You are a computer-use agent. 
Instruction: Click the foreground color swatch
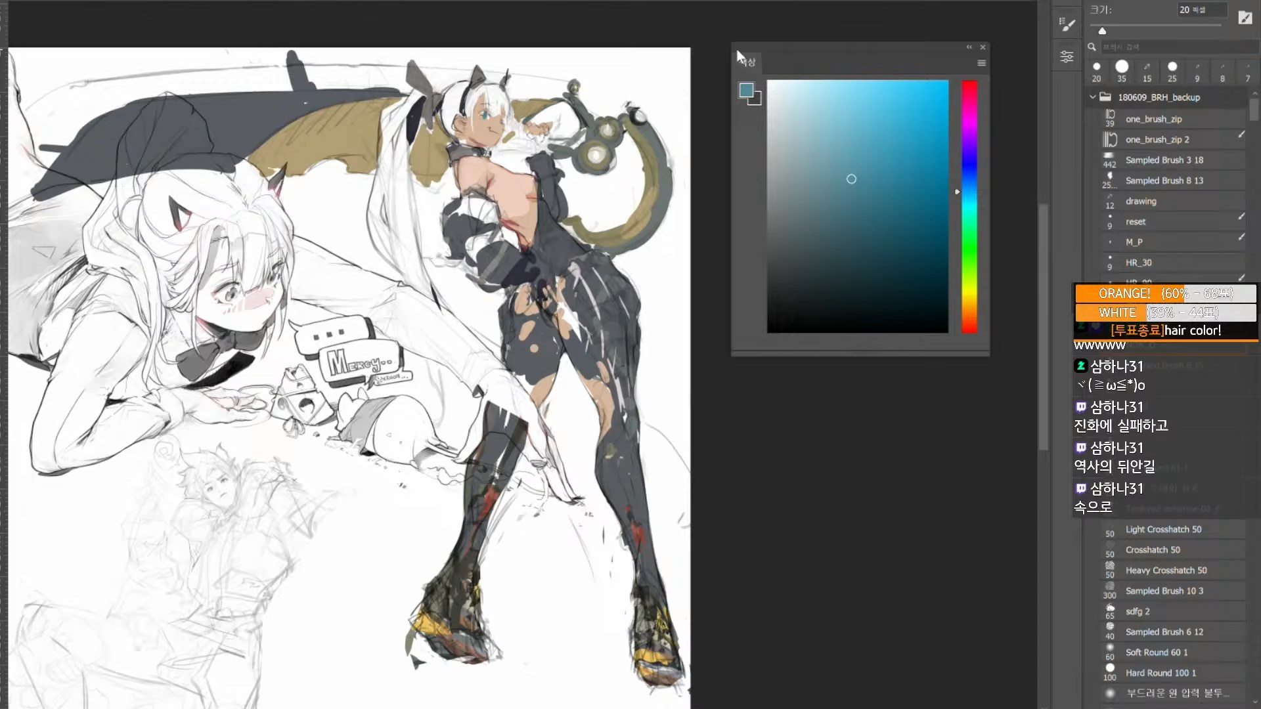click(745, 90)
